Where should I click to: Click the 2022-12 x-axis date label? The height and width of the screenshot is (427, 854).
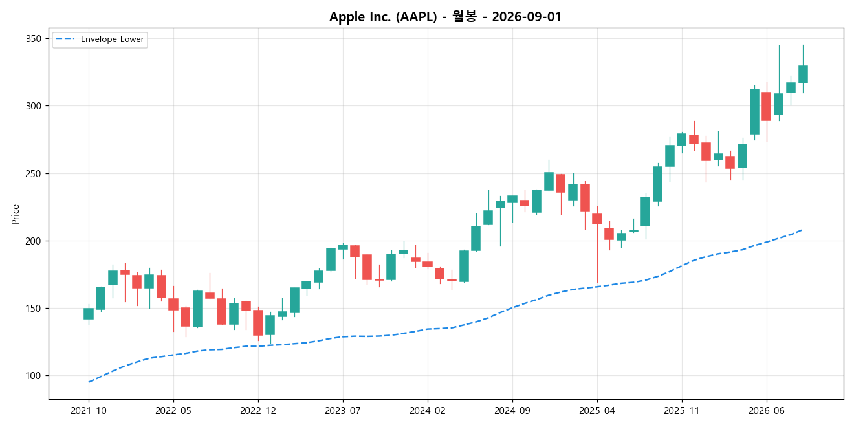(x=258, y=410)
